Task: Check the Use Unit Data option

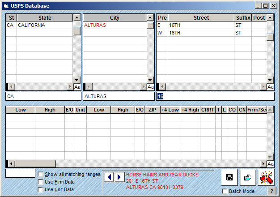Action: [x=41, y=189]
